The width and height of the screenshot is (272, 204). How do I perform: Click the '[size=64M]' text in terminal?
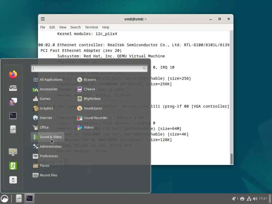coord(170,129)
